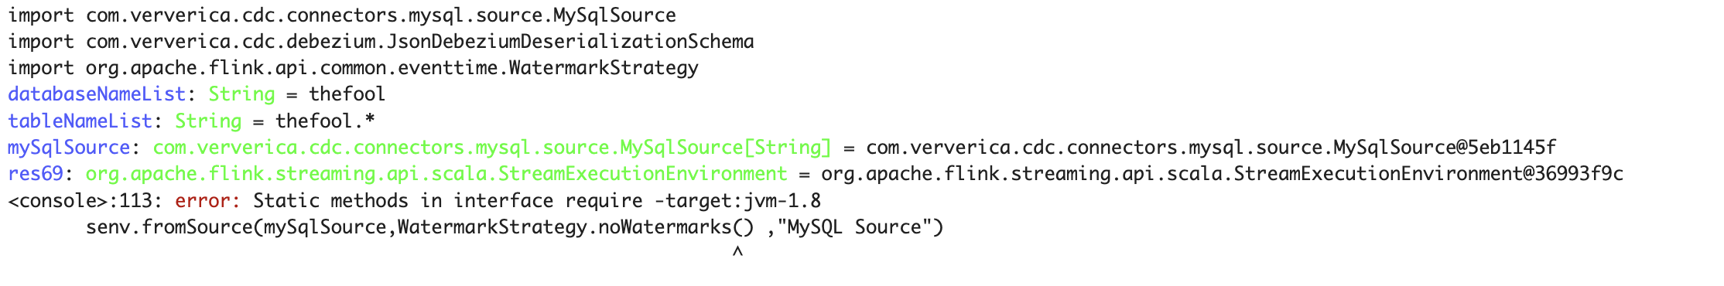This screenshot has height=286, width=1724.
Task: Click the MySqlSource import line
Action: (x=342, y=15)
